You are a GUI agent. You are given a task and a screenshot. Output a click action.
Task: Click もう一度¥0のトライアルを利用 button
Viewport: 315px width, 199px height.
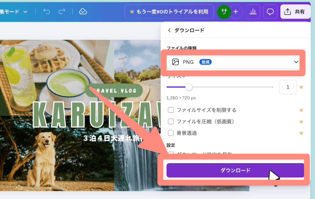coord(169,12)
